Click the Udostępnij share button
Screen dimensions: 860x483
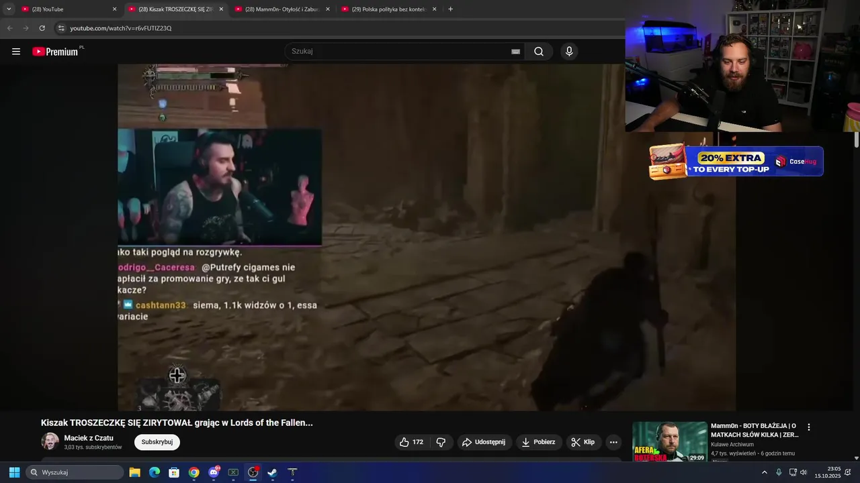click(485, 442)
